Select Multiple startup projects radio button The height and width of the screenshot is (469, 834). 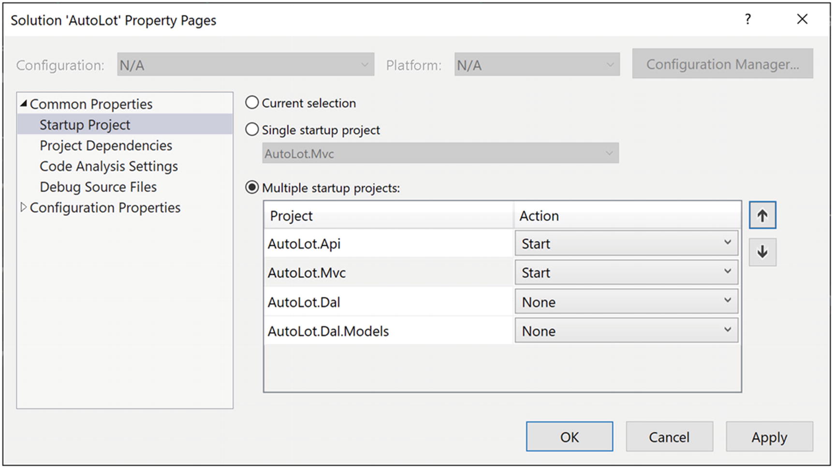click(x=252, y=187)
